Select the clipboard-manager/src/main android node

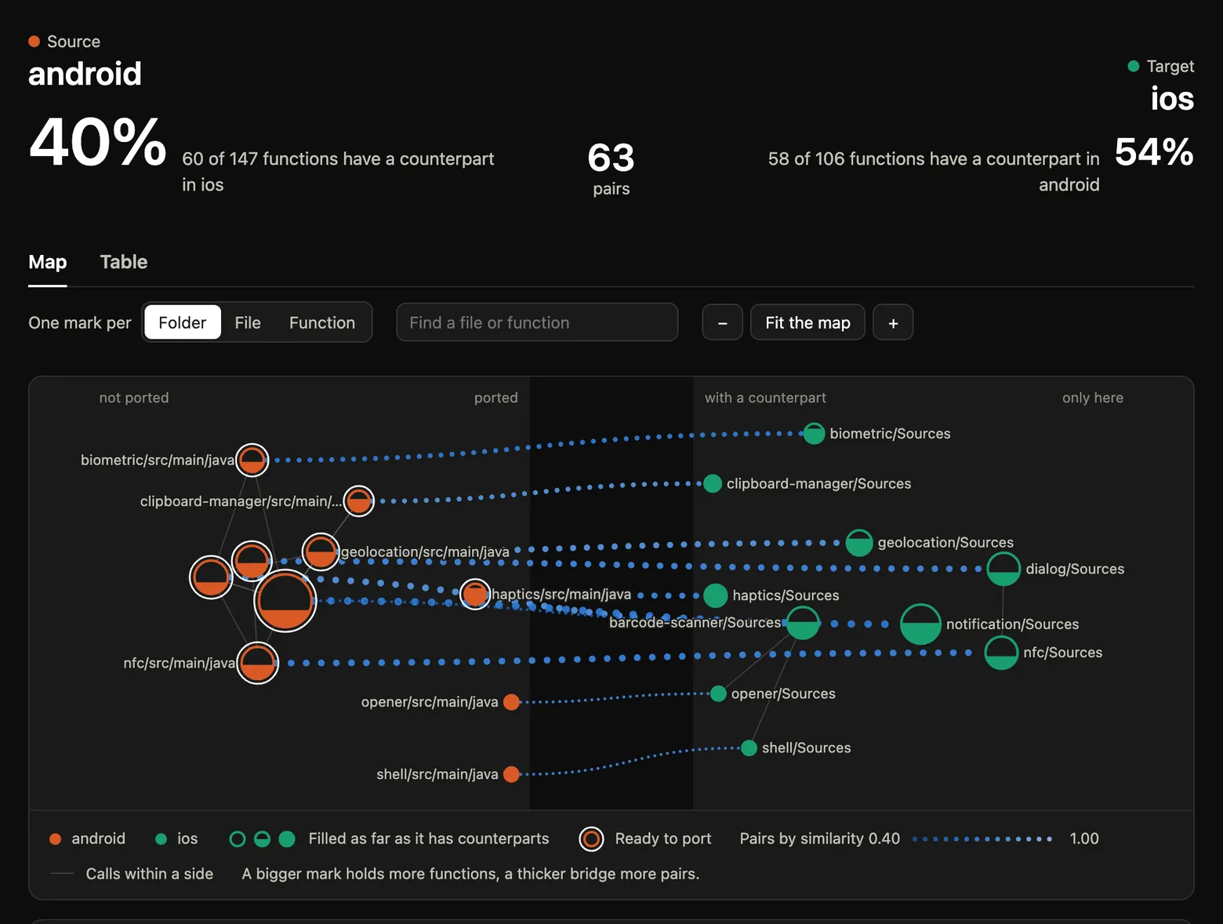click(359, 501)
